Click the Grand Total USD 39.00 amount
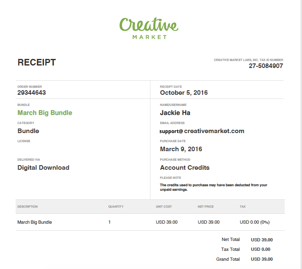 click(262, 259)
